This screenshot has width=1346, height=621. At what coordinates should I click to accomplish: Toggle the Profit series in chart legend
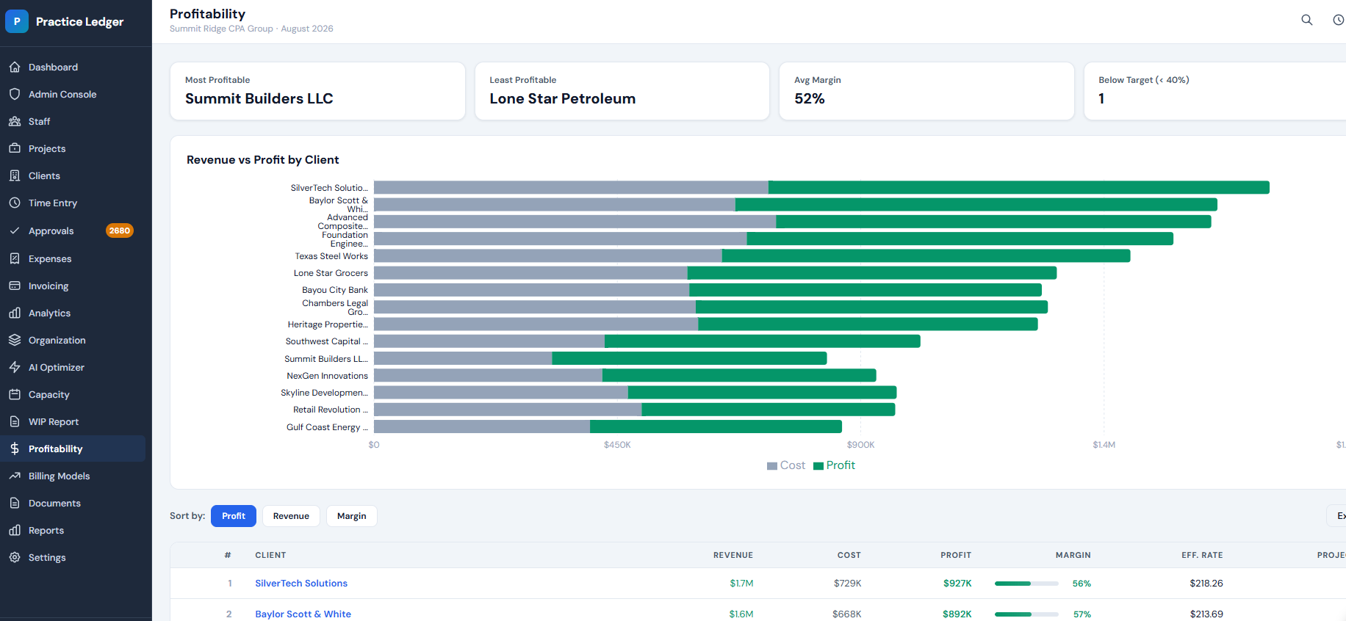point(834,465)
